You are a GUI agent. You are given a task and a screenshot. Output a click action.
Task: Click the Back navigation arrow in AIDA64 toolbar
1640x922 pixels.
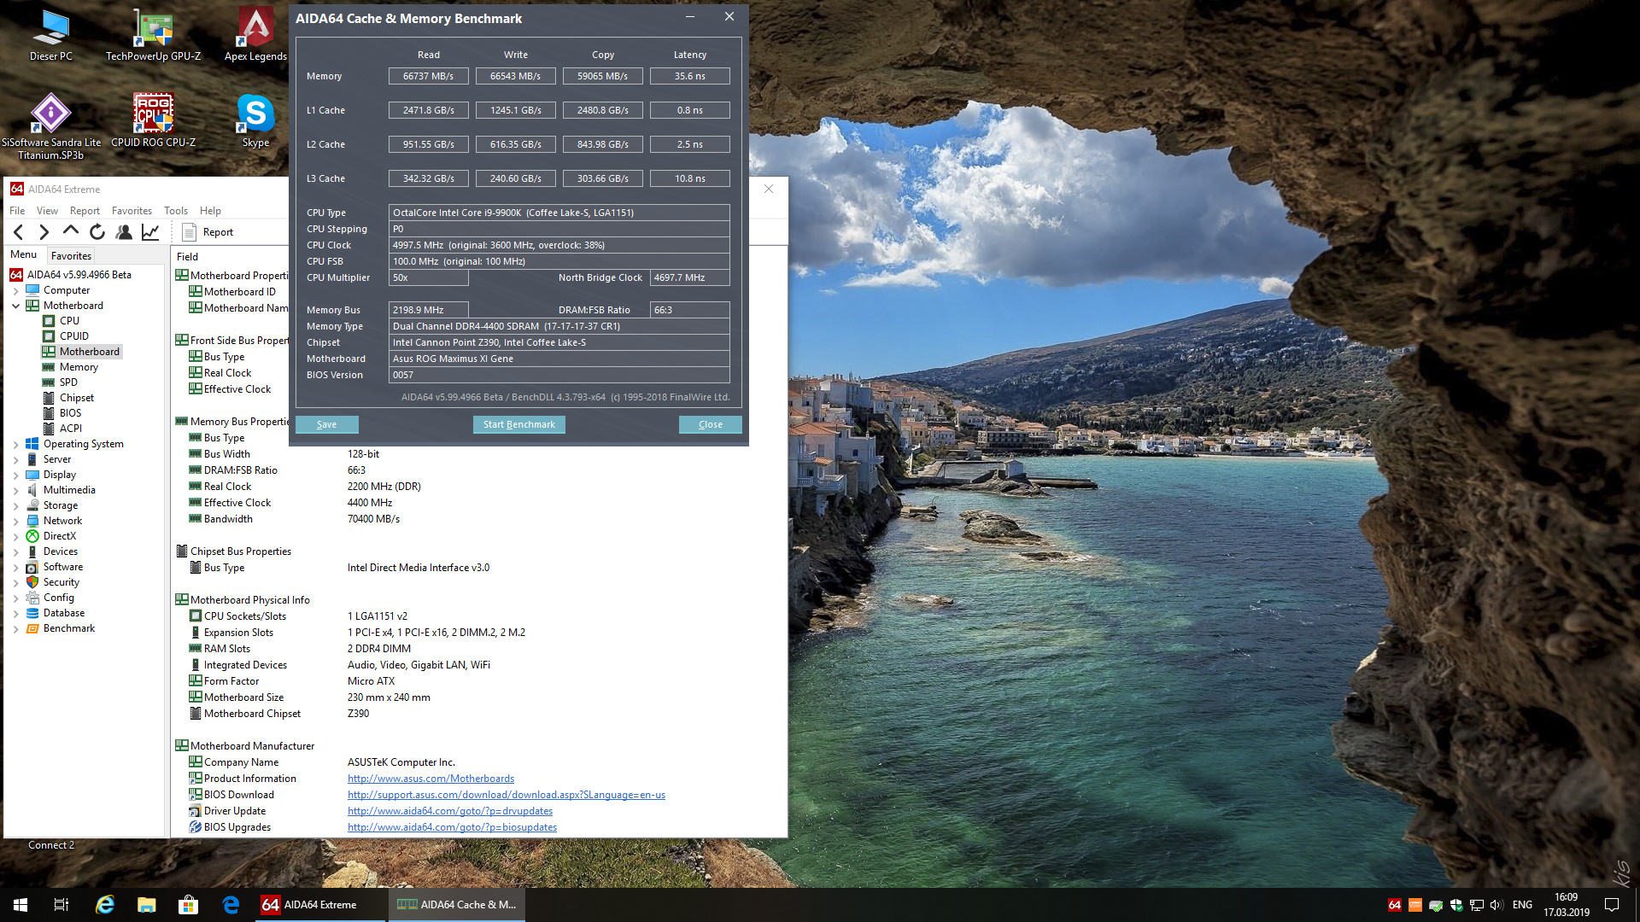(19, 232)
